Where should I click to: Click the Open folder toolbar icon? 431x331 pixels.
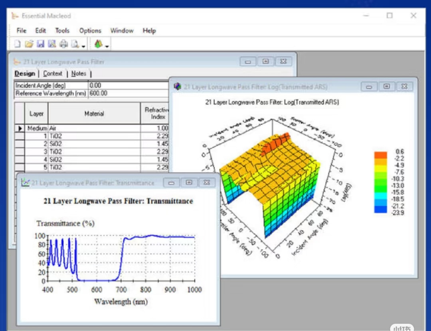point(29,44)
